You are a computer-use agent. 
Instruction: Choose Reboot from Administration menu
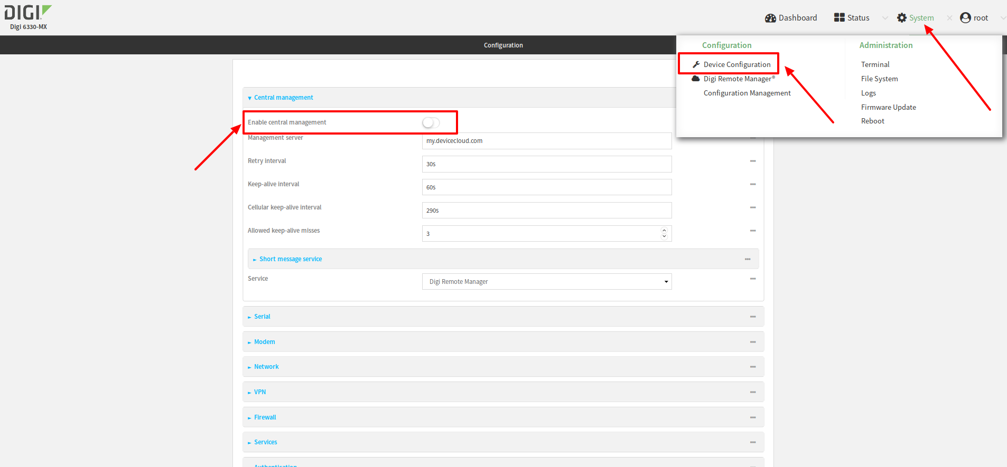[x=873, y=121]
